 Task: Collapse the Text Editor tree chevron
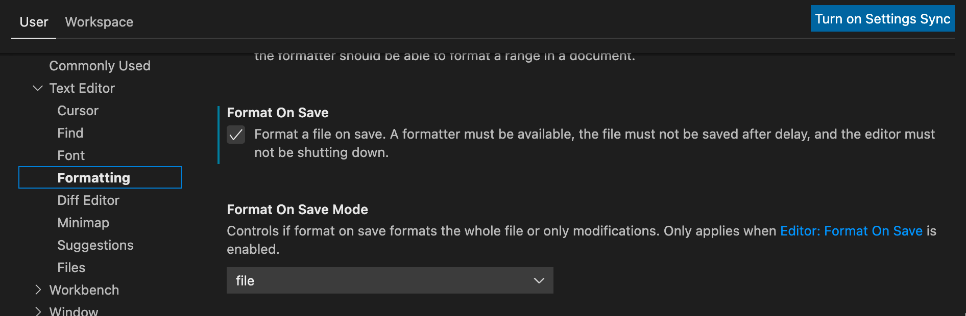pos(38,88)
